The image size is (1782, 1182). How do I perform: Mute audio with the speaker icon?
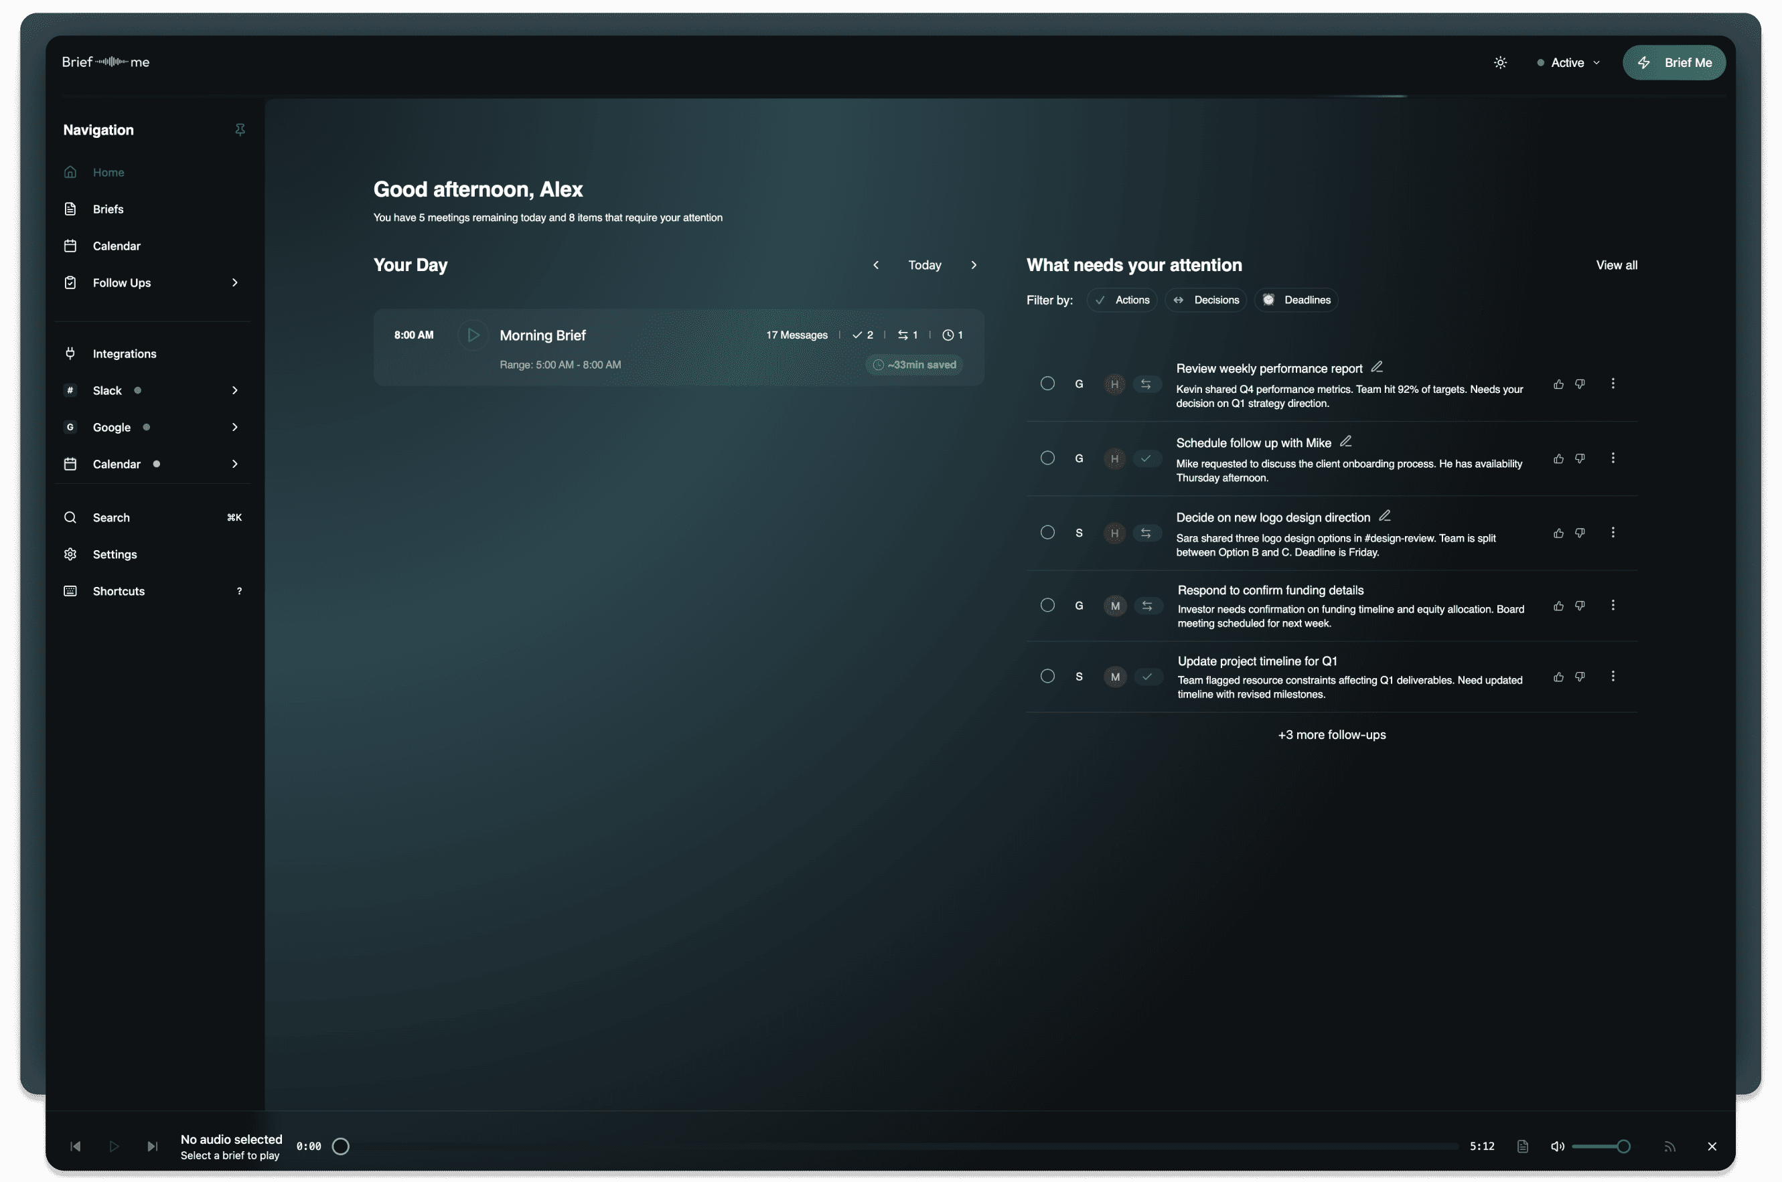[x=1556, y=1146]
